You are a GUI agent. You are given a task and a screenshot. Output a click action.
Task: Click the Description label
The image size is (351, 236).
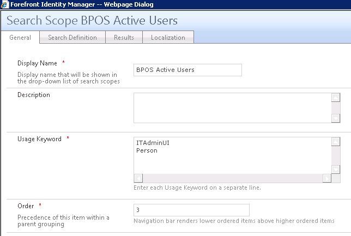(x=34, y=95)
